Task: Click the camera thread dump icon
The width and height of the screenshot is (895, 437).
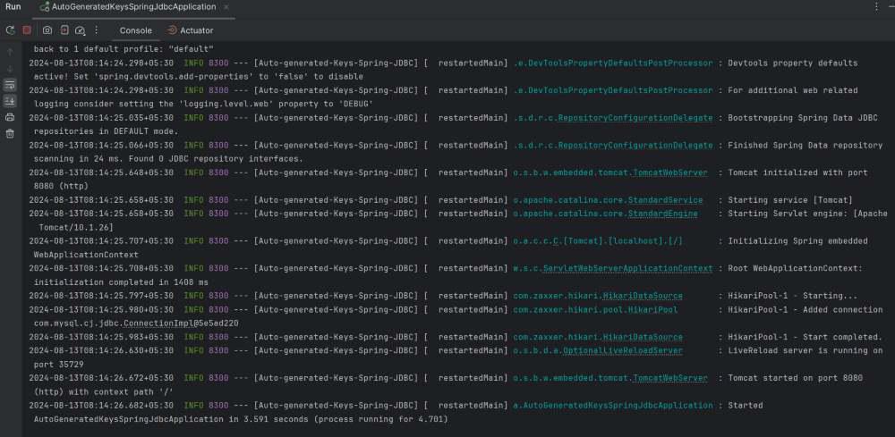Action: click(x=47, y=29)
